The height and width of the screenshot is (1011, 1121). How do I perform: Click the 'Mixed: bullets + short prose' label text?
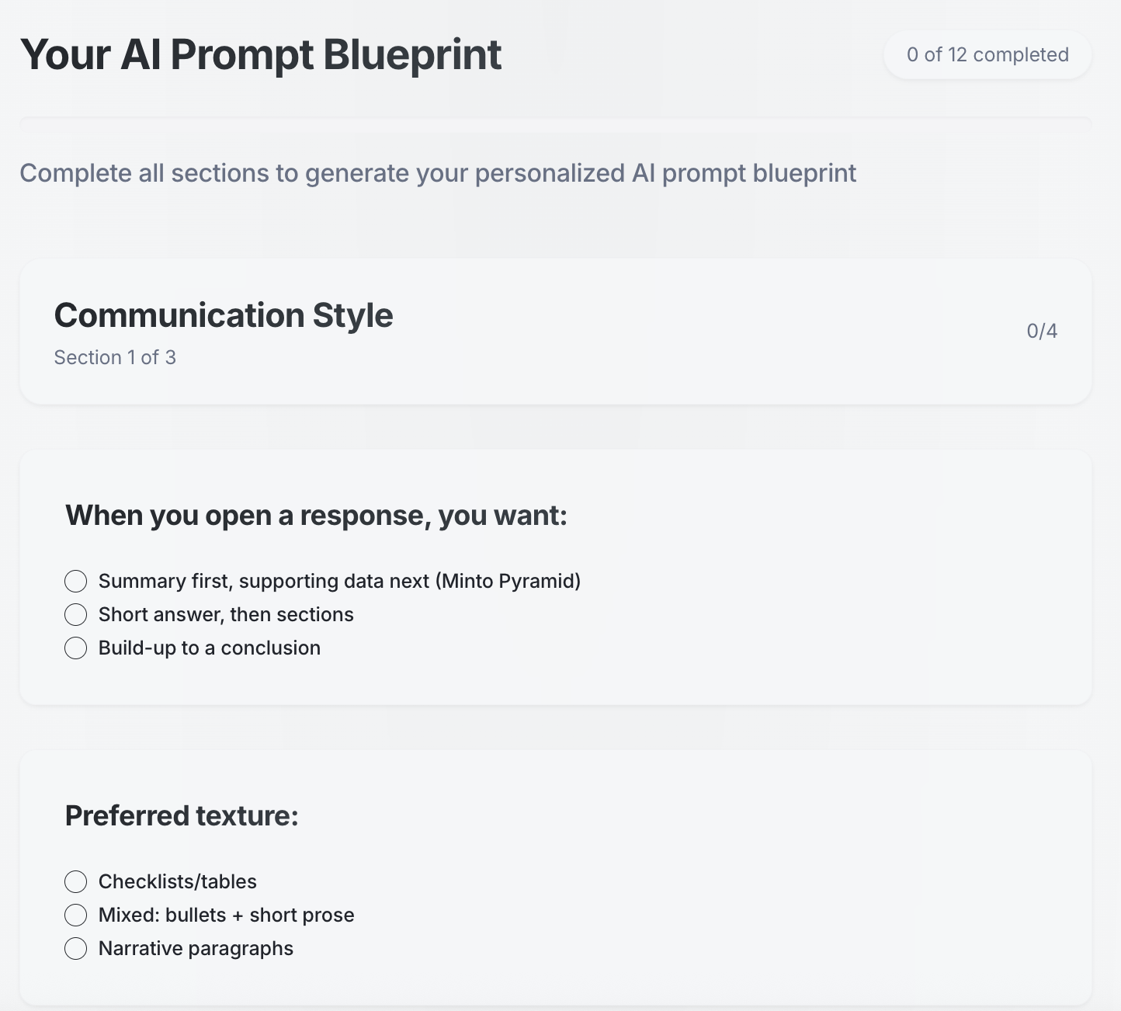pos(226,915)
